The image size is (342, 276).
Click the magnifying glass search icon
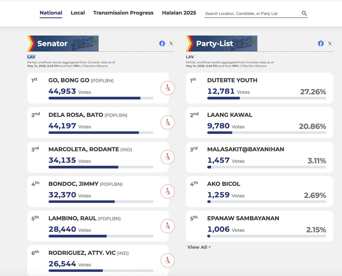[x=304, y=13]
